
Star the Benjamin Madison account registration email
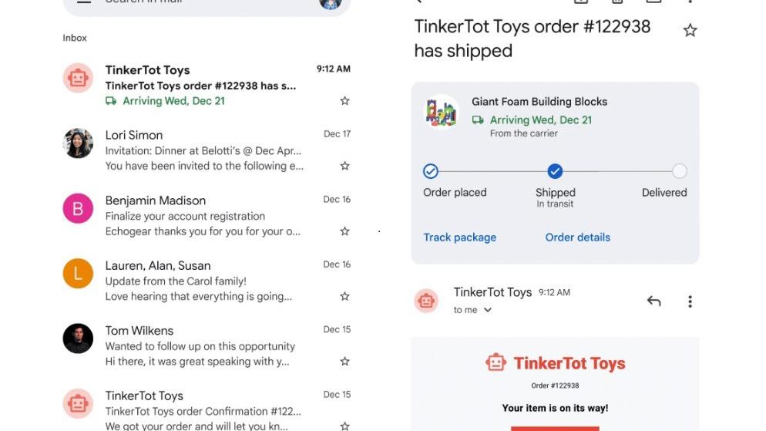coord(344,231)
